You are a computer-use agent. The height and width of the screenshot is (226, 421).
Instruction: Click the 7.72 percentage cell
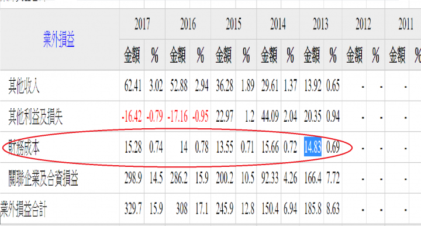(333, 178)
